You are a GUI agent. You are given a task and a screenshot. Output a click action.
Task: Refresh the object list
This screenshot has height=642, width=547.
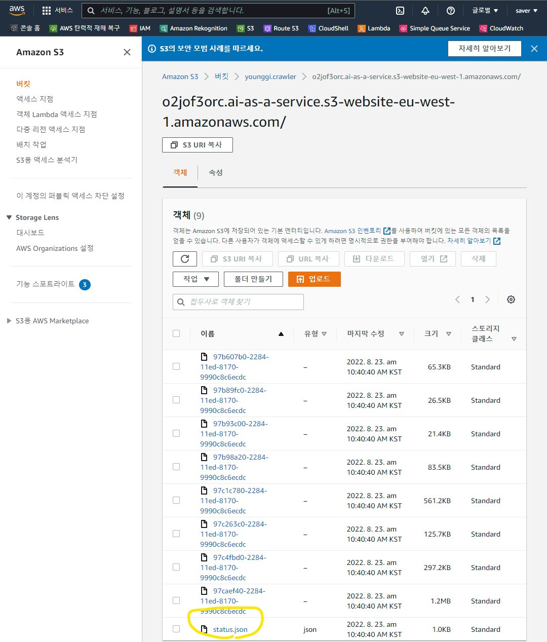pos(184,258)
